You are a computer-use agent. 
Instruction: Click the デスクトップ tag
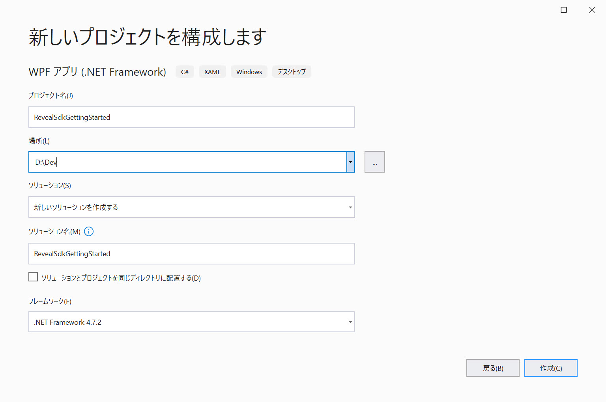(x=292, y=72)
